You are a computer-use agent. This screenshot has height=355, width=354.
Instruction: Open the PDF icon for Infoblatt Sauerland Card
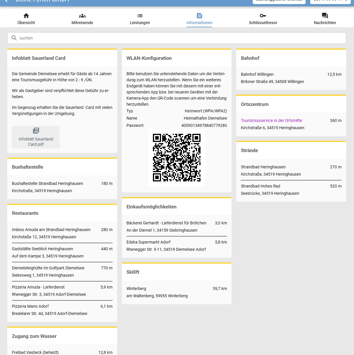tap(36, 131)
